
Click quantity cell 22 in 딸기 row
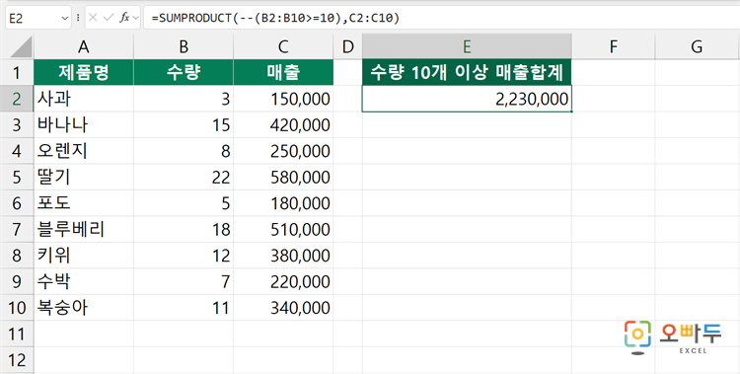tap(184, 177)
